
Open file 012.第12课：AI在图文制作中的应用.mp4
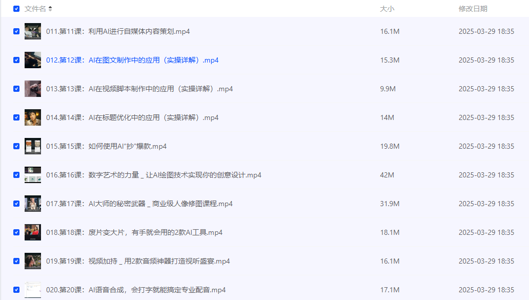(132, 60)
